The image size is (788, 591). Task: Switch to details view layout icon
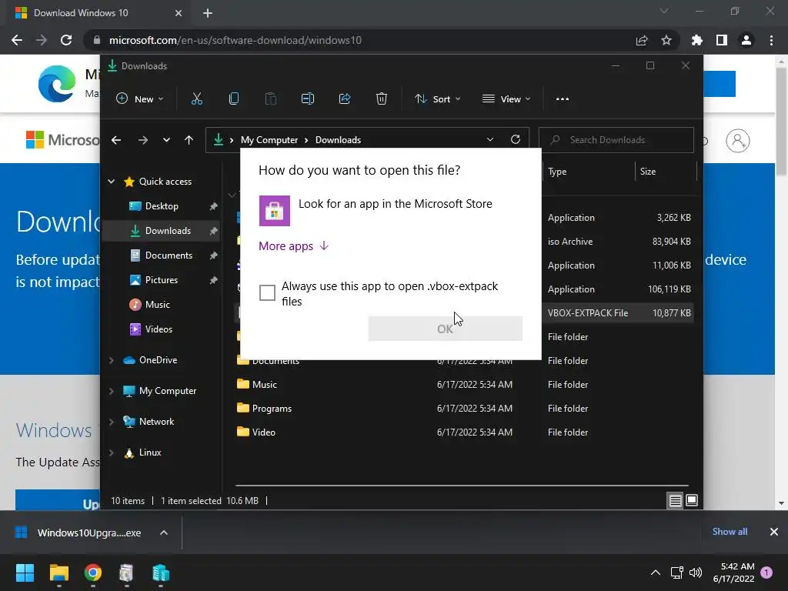tap(675, 500)
